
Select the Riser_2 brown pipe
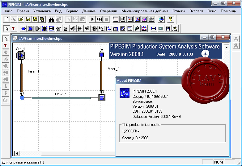tap(101, 76)
